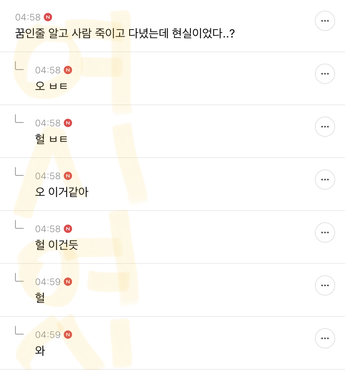
Task: Open more options for '오 ㅂㅌ' reply
Action: (x=325, y=74)
